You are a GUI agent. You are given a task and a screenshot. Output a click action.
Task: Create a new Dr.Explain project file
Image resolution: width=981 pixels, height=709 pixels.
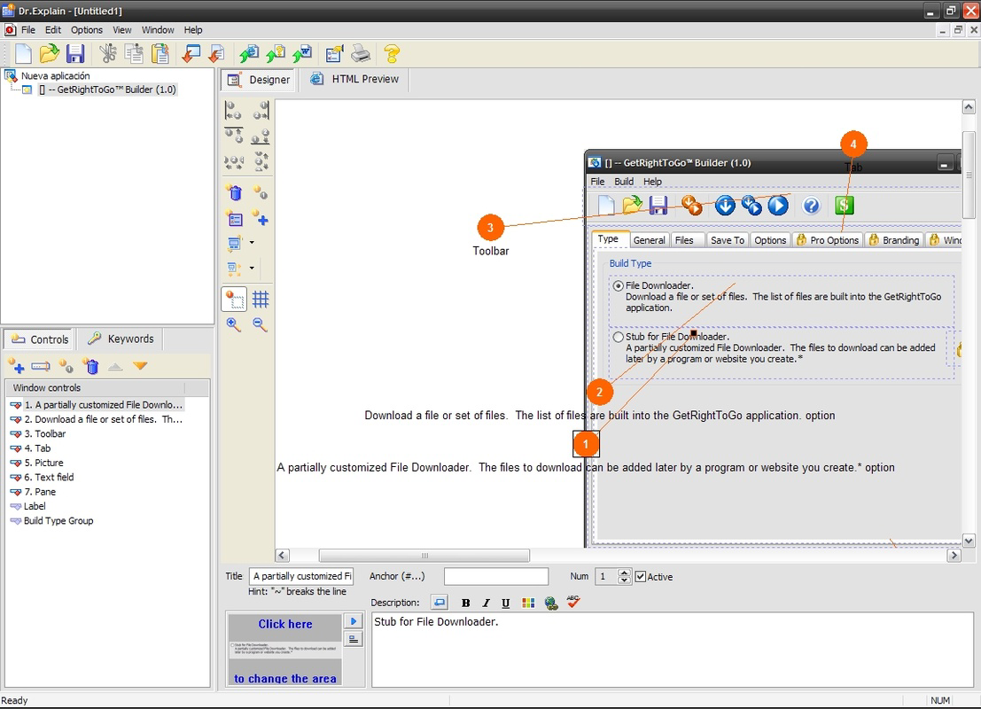[x=23, y=54]
